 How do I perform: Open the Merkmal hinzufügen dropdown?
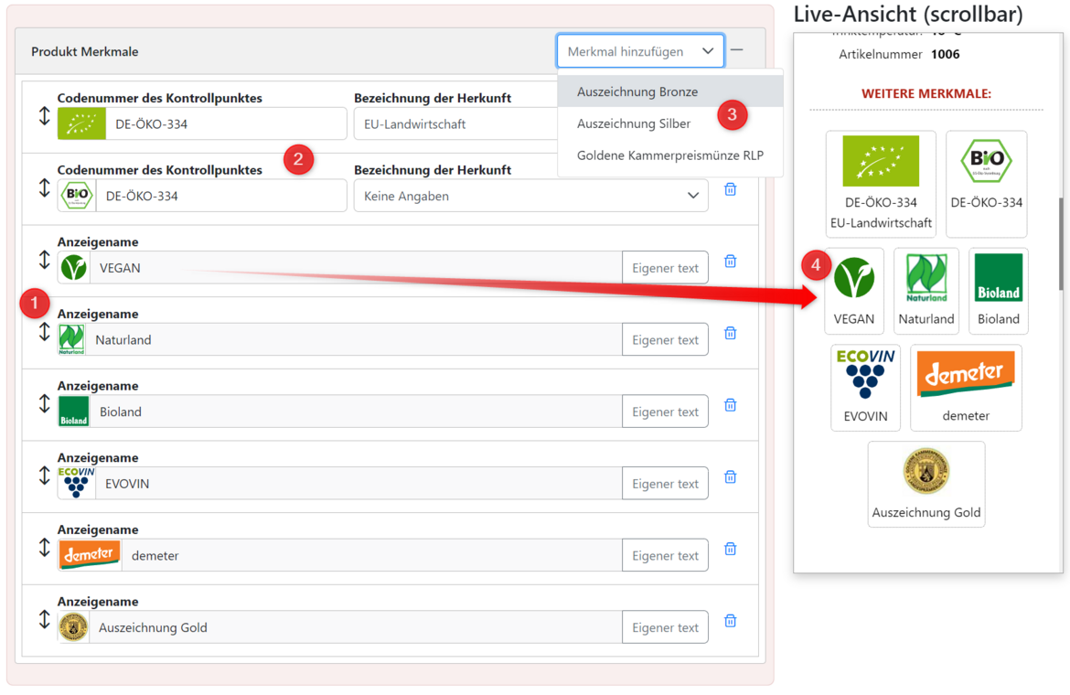pos(640,51)
